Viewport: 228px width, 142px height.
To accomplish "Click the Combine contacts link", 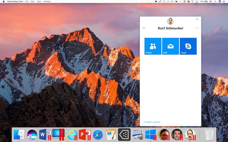I will point(152,122).
